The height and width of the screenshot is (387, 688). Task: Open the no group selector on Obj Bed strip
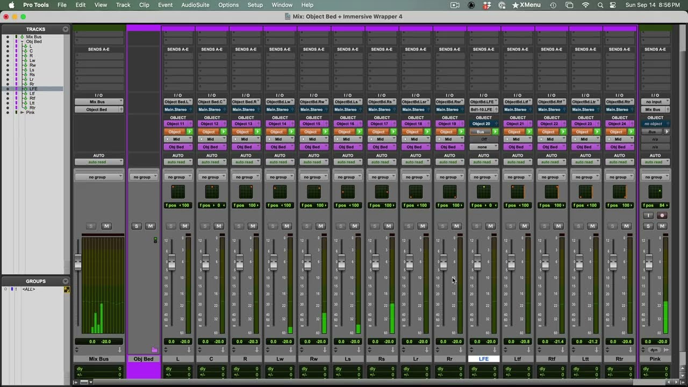[144, 177]
